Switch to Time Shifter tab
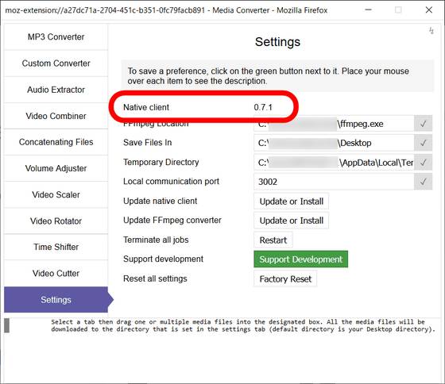Screen dimensions: 445x384 pyautogui.click(x=56, y=247)
